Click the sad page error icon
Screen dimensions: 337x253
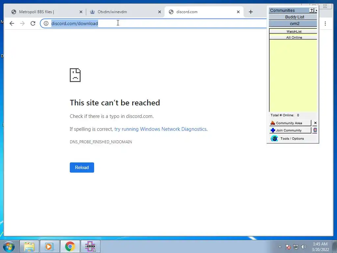(75, 75)
